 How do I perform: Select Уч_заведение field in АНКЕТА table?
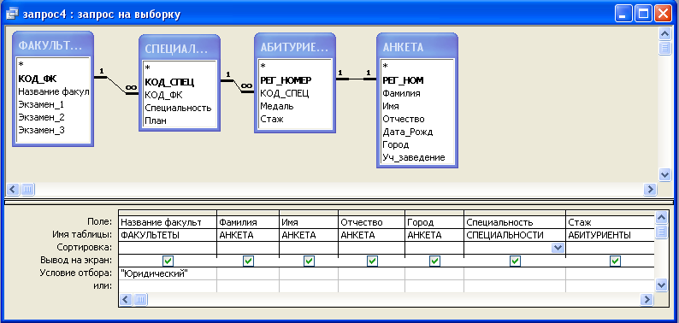coord(414,157)
